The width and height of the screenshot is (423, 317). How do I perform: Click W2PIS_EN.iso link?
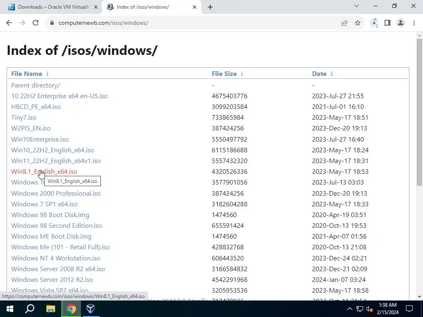tap(31, 128)
